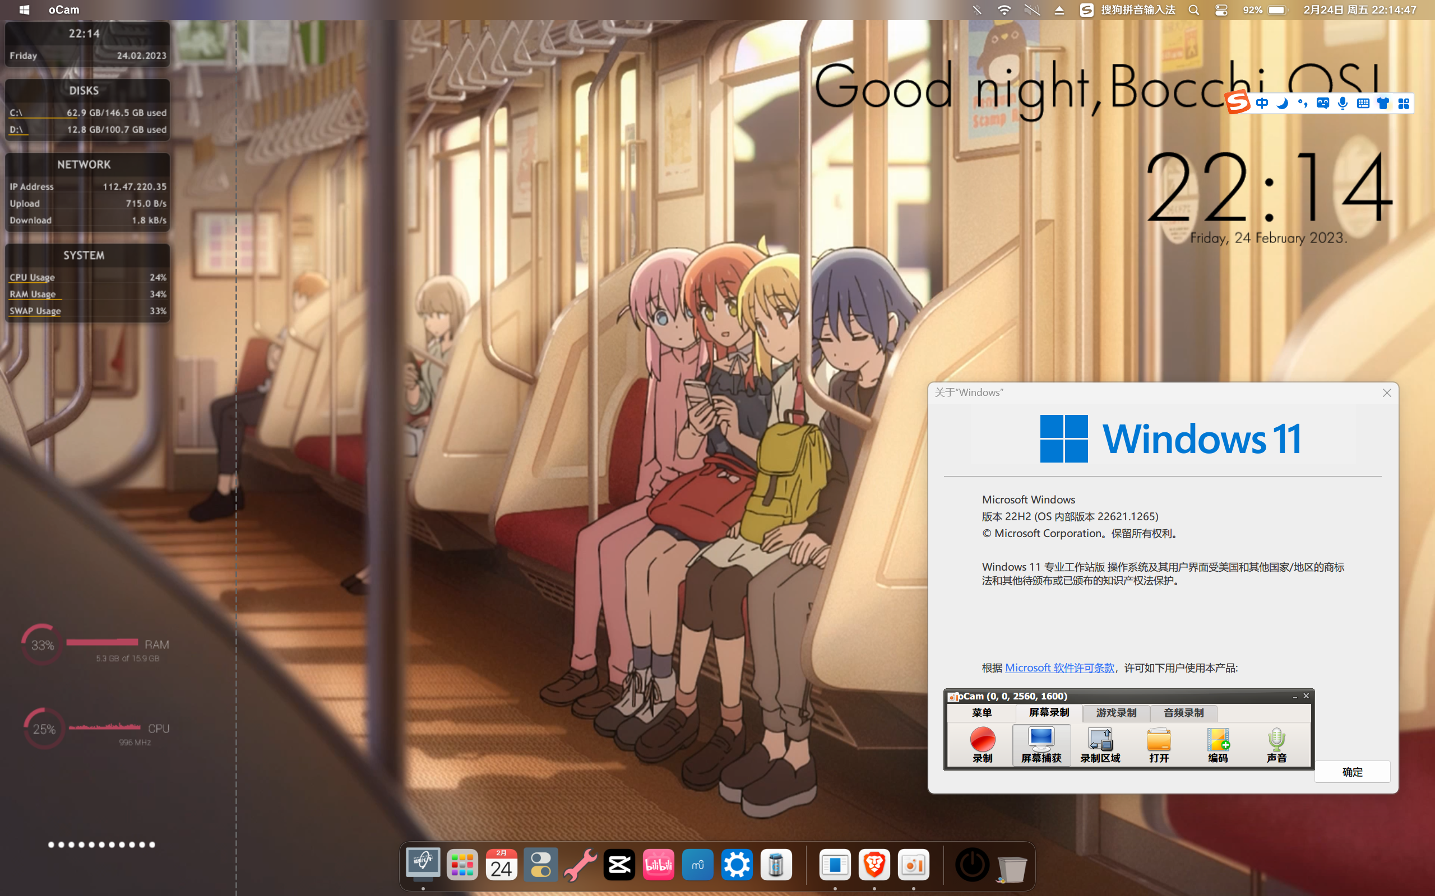This screenshot has width=1435, height=896.
Task: Switch to the 屏幕录制 tab in oCam
Action: (x=1049, y=712)
